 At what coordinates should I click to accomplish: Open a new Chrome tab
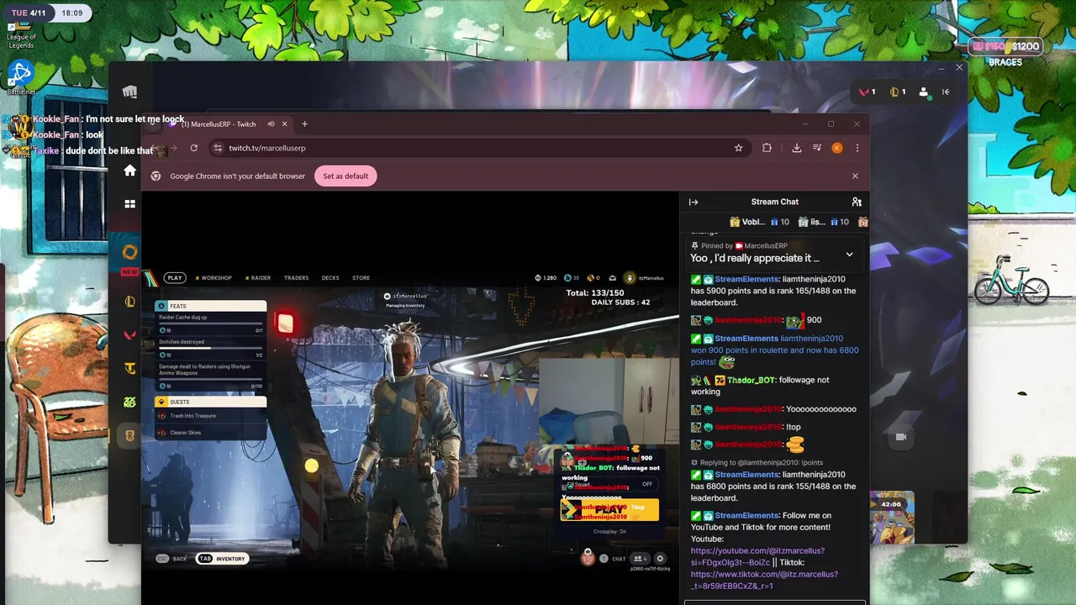304,124
